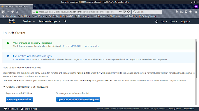Open the Kali Training bookmark

tap(129, 16)
